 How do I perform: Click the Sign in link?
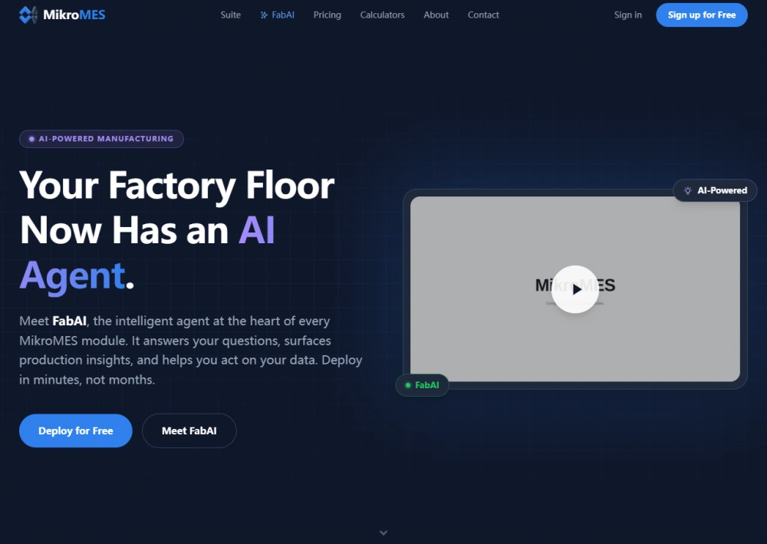click(x=628, y=15)
